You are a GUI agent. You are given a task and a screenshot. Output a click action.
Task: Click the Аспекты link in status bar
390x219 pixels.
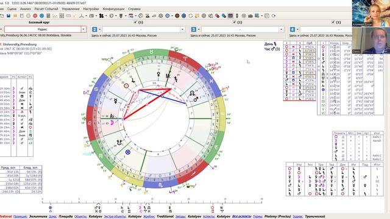click(x=209, y=217)
